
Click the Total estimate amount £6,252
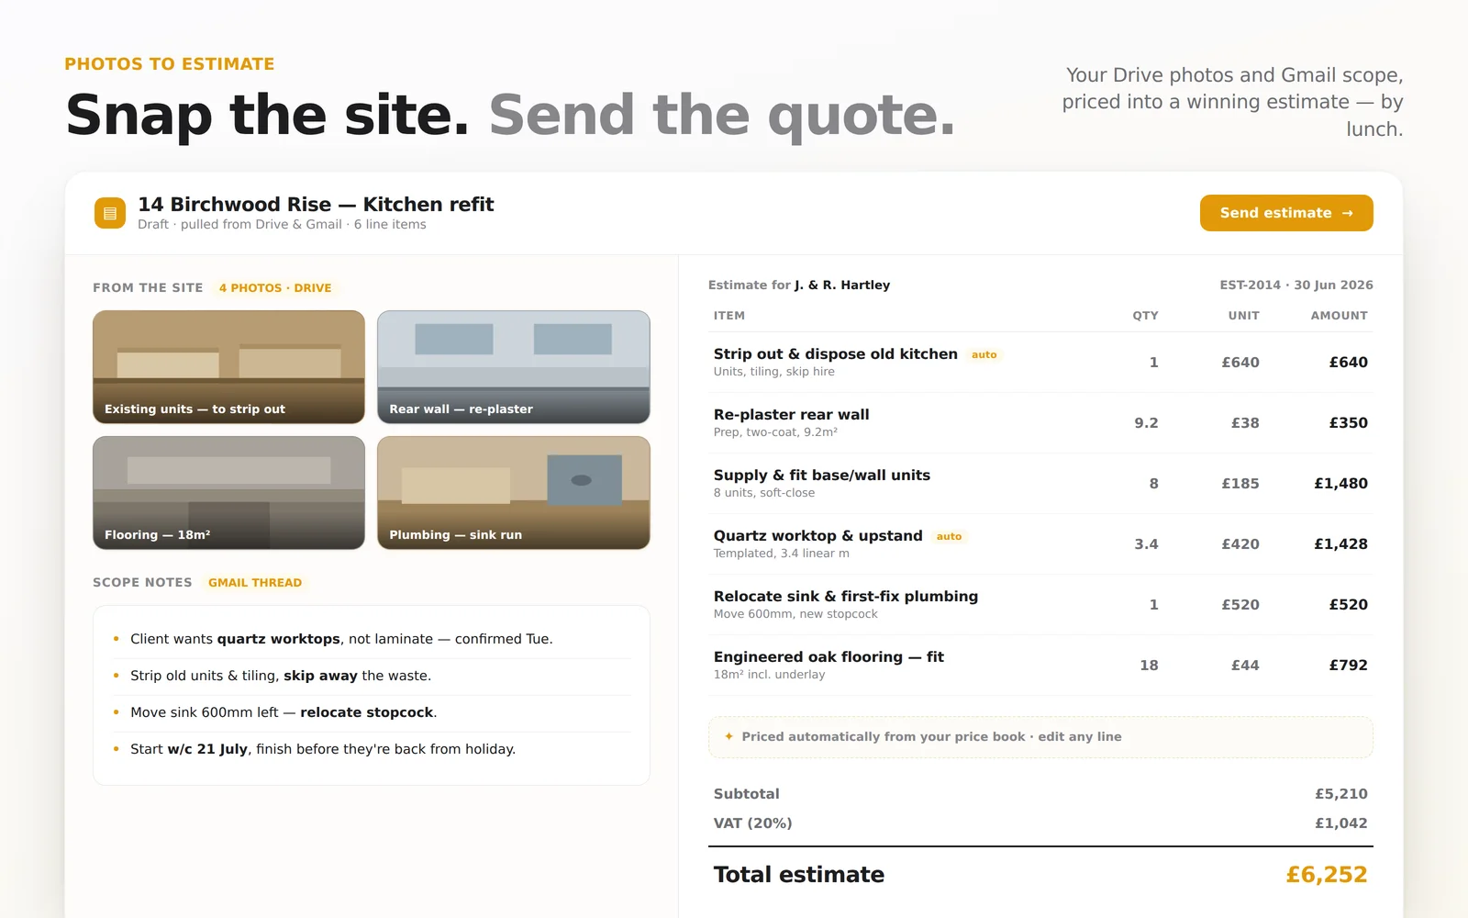pos(1327,875)
